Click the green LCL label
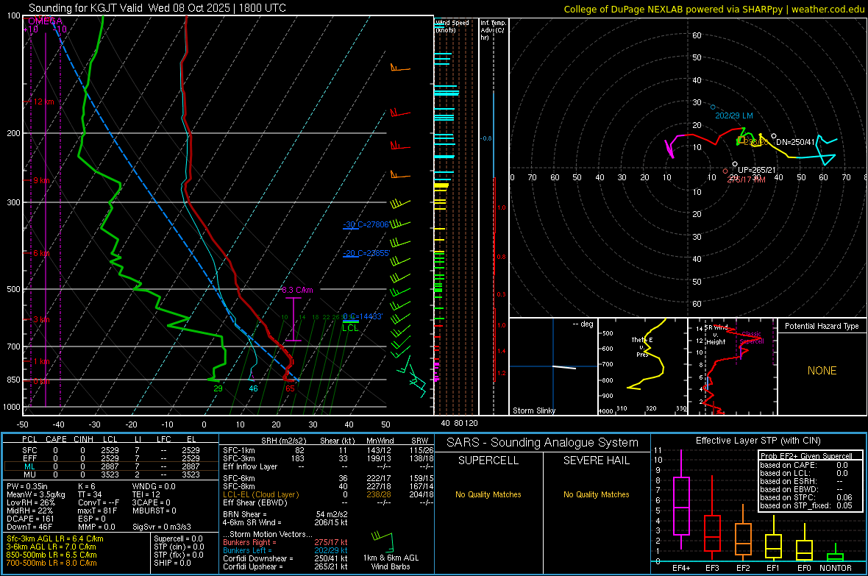 click(x=350, y=328)
